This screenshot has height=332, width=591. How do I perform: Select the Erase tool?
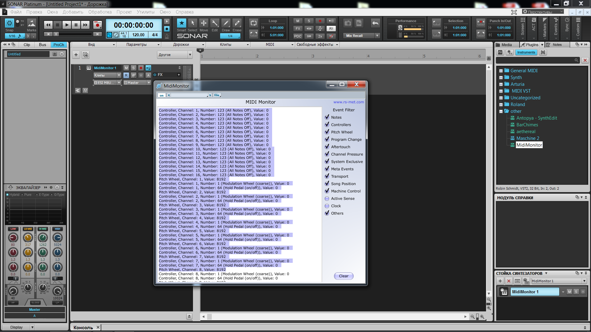pos(237,23)
